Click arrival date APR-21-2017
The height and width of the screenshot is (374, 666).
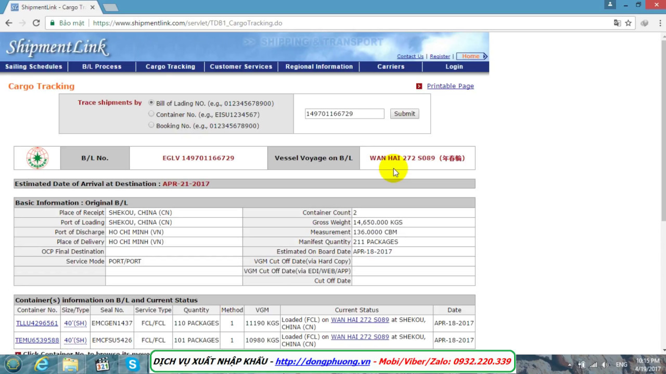[186, 184]
